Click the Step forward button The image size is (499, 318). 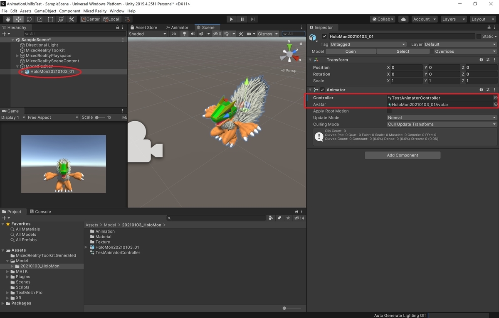252,19
